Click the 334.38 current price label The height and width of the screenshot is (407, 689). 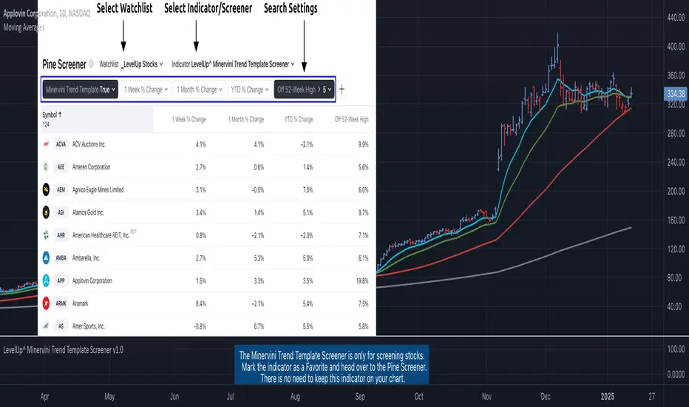(x=676, y=94)
